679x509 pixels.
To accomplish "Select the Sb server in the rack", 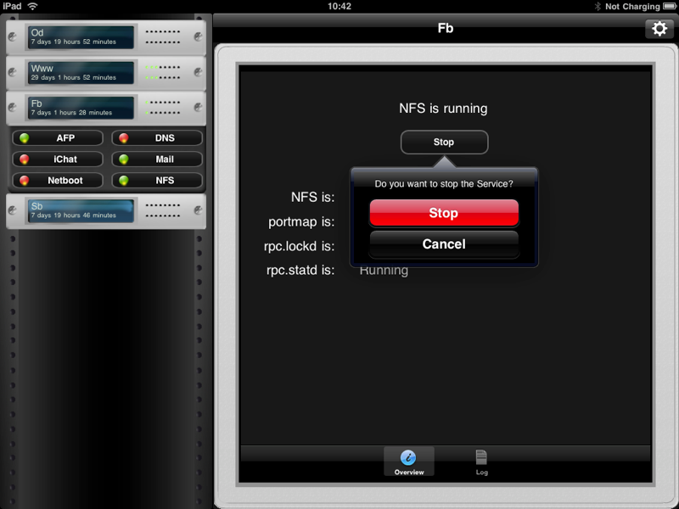I will tap(105, 210).
